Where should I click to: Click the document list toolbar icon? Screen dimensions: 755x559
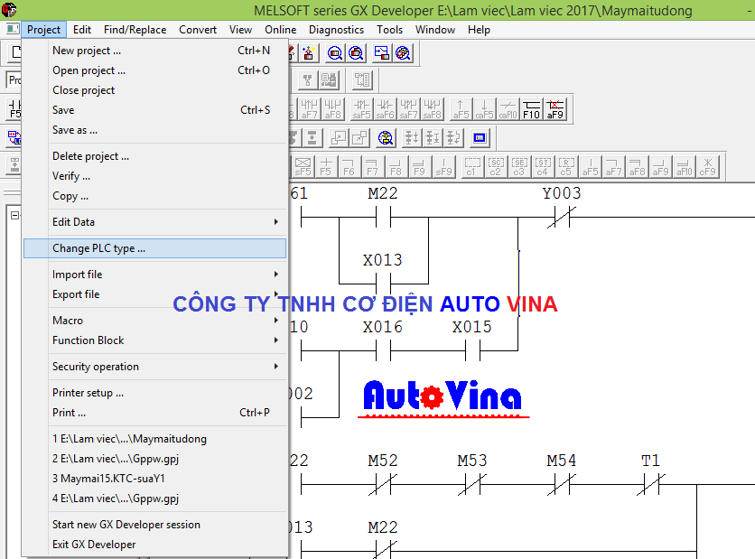[x=362, y=80]
